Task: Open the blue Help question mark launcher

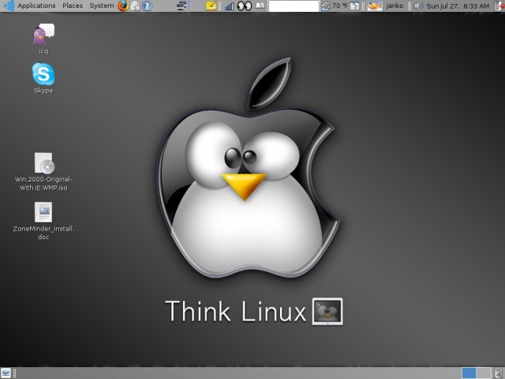Action: point(147,6)
